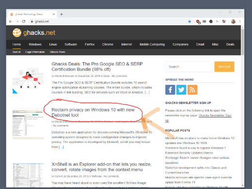Toggle the bookmark star icon

[x=189, y=21]
